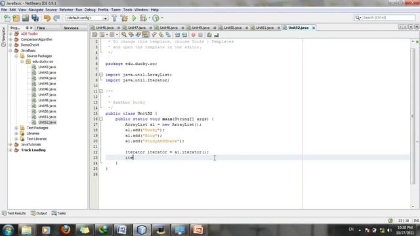Click the New File toolbar icon
420x236 pixels.
(7, 18)
